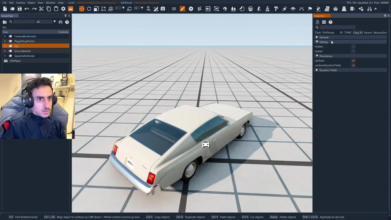This screenshot has width=391, height=220.
Task: Click the rotation snap value field showing 15
Action: [x=136, y=8]
